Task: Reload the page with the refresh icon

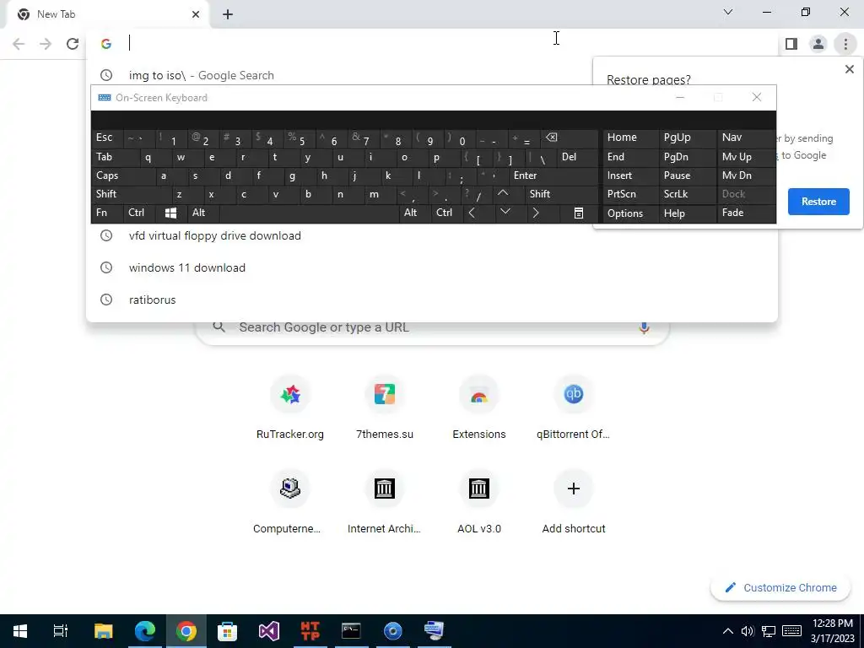Action: click(73, 44)
